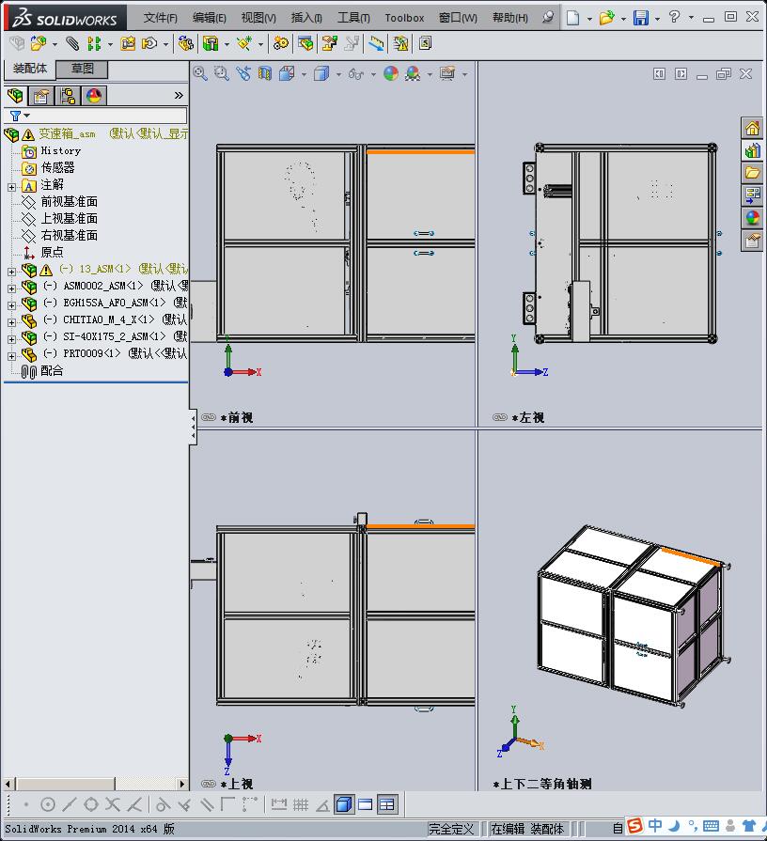Viewport: 767px width, 841px height.
Task: Open the ConfigurationManager tab icon
Action: [x=68, y=96]
